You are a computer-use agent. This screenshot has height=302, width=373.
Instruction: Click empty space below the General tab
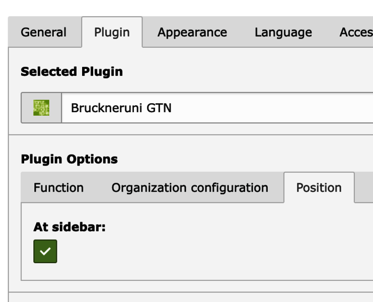click(x=43, y=56)
